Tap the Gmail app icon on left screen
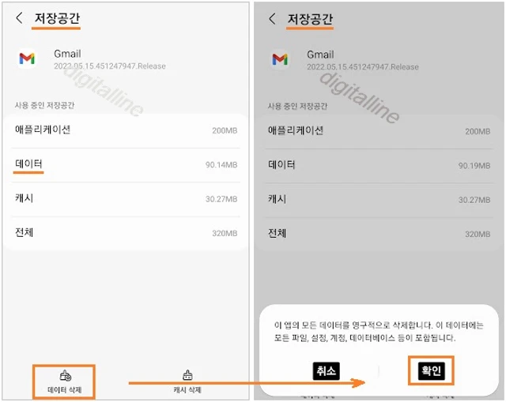 click(x=27, y=58)
